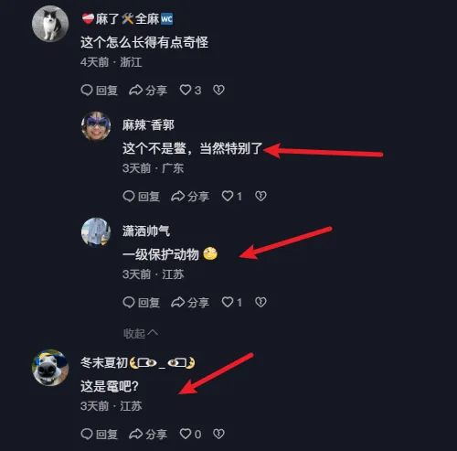Dislike 麻了全麻's comment with broken heart
Image resolution: width=457 pixels, height=451 pixels.
218,90
